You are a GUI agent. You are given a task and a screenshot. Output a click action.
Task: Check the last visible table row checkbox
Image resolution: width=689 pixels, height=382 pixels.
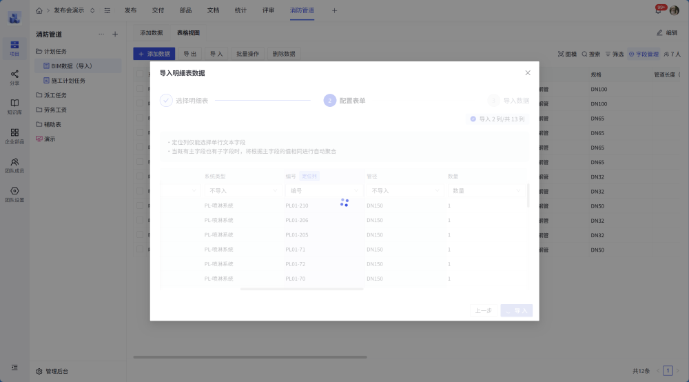pos(140,250)
